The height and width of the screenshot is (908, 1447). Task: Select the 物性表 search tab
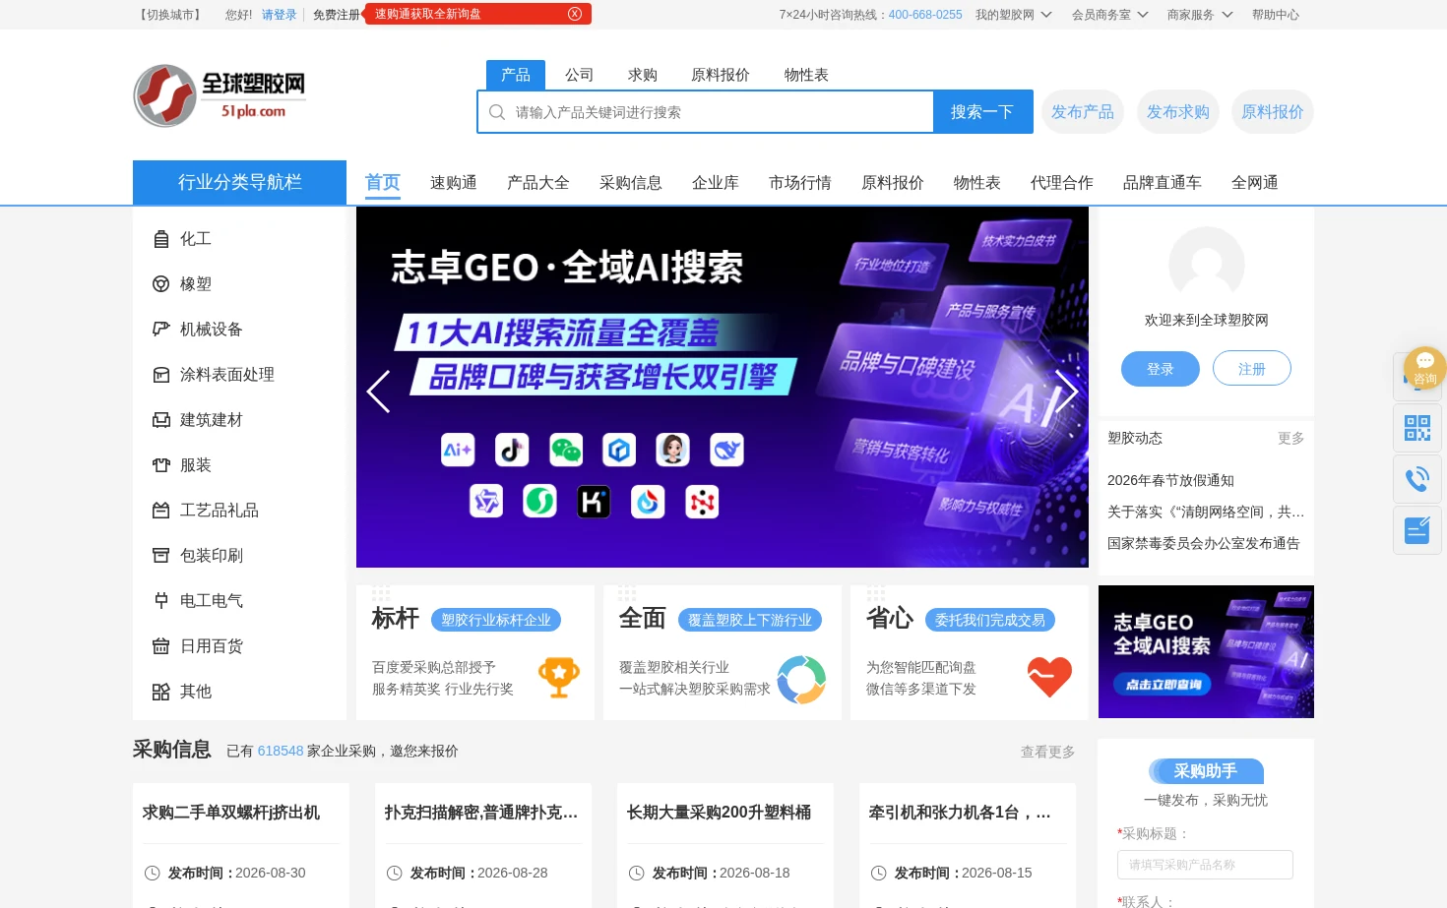point(806,75)
